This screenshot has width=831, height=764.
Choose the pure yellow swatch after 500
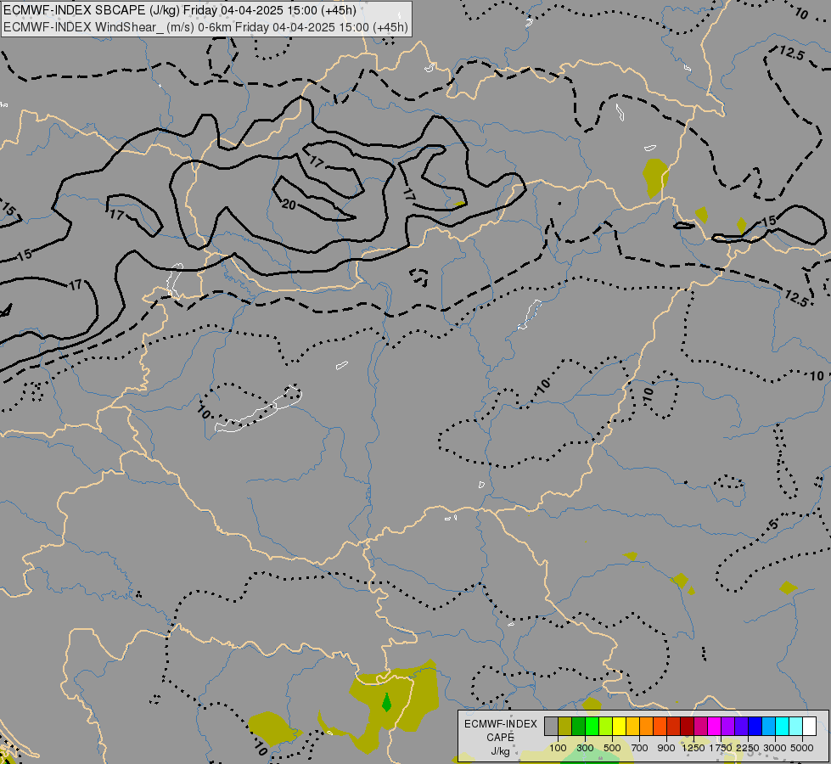tap(619, 726)
